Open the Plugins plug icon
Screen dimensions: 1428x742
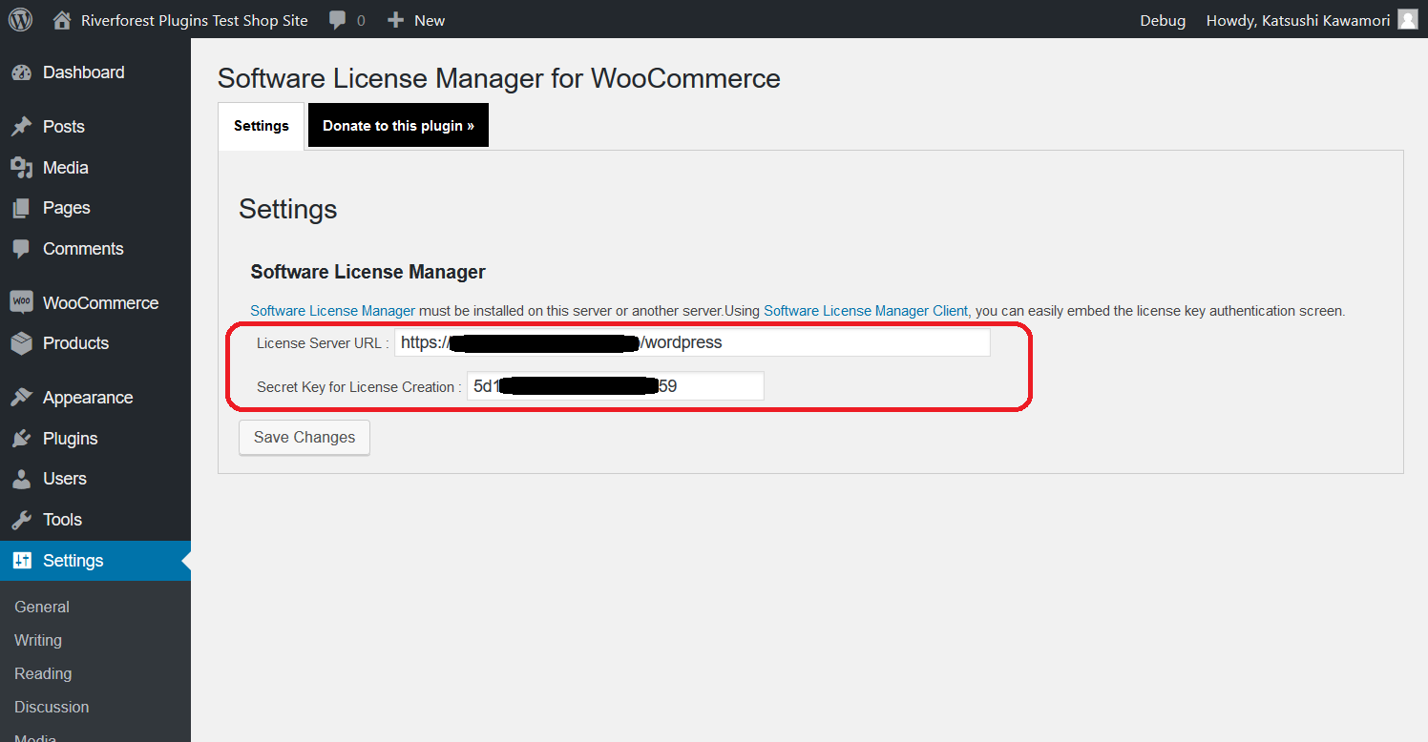click(x=21, y=439)
